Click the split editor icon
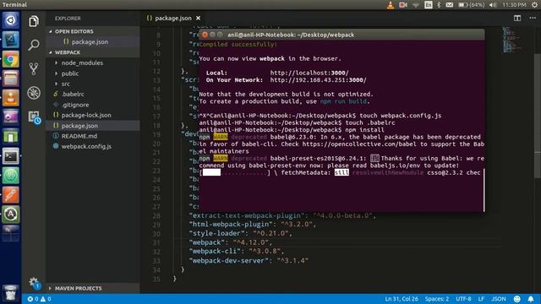Viewport: 541px width, 304px height. tap(516, 19)
